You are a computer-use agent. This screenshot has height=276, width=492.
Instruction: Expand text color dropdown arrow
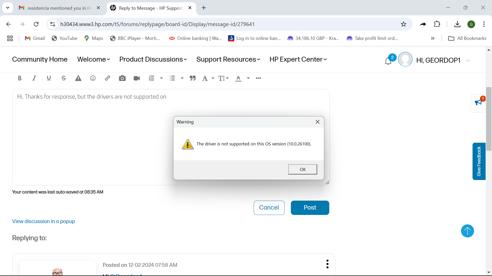coord(248,78)
